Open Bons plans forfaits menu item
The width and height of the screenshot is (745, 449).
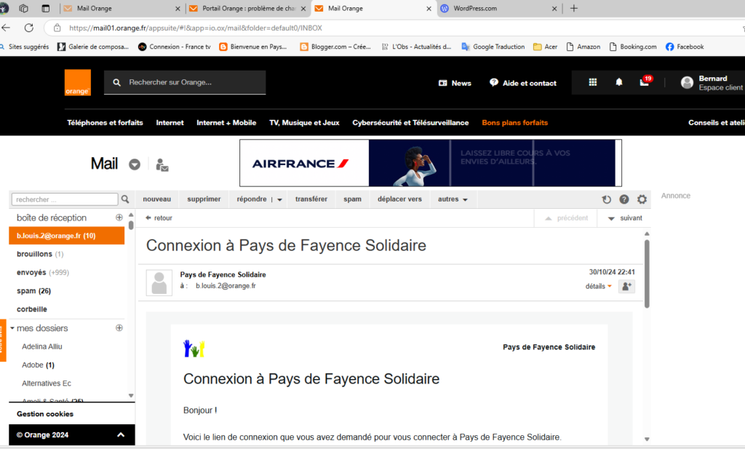[514, 122]
